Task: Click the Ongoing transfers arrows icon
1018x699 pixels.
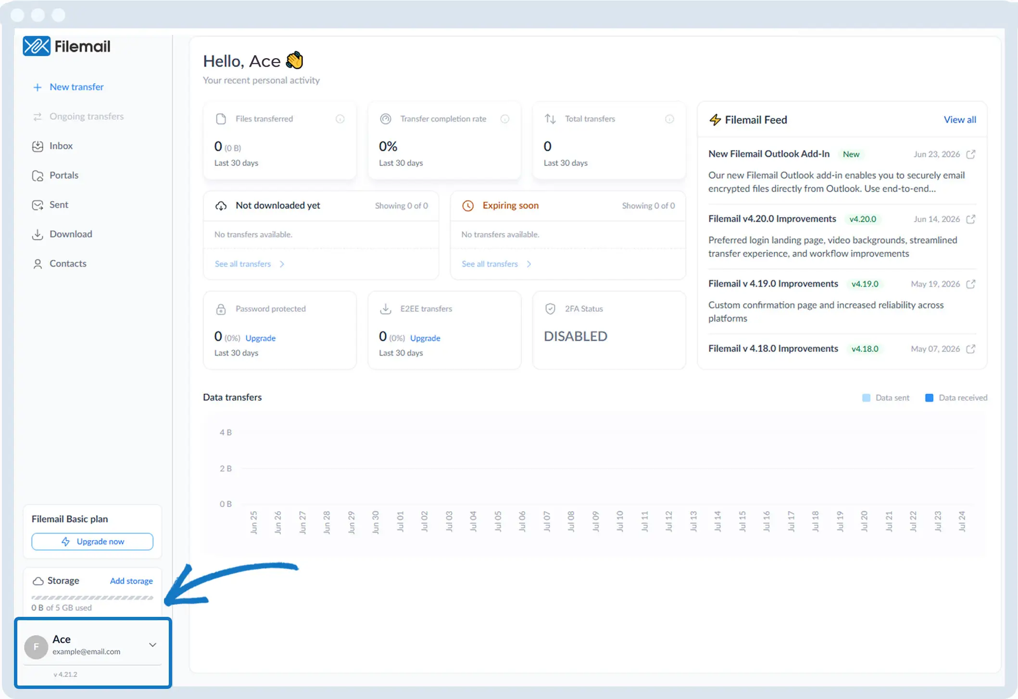Action: pyautogui.click(x=37, y=117)
